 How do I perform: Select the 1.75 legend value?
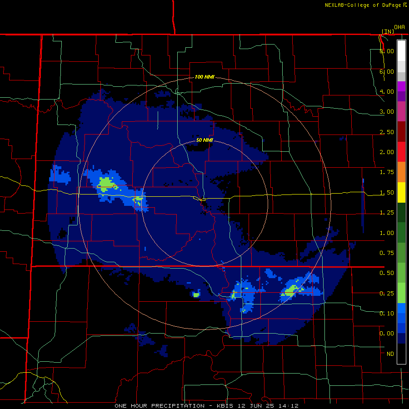point(387,172)
